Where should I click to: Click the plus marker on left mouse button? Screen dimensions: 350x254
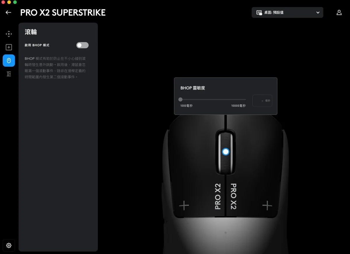click(x=184, y=205)
